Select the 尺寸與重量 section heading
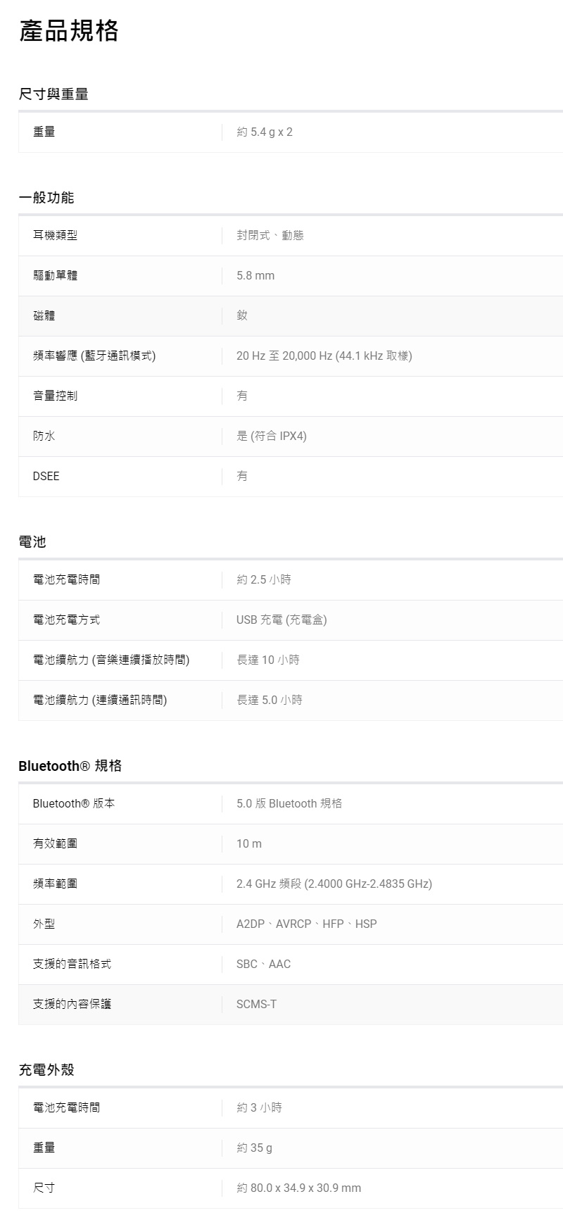This screenshot has height=1225, width=563. point(53,94)
